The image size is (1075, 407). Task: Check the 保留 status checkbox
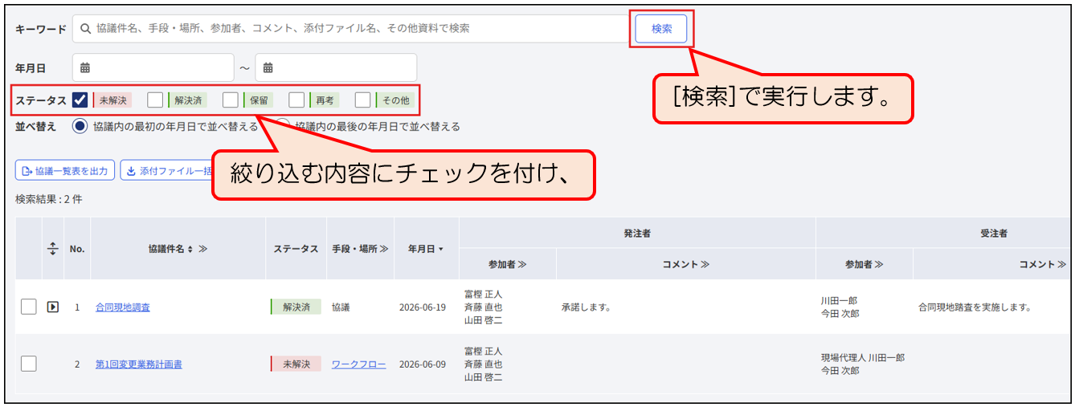[x=231, y=100]
